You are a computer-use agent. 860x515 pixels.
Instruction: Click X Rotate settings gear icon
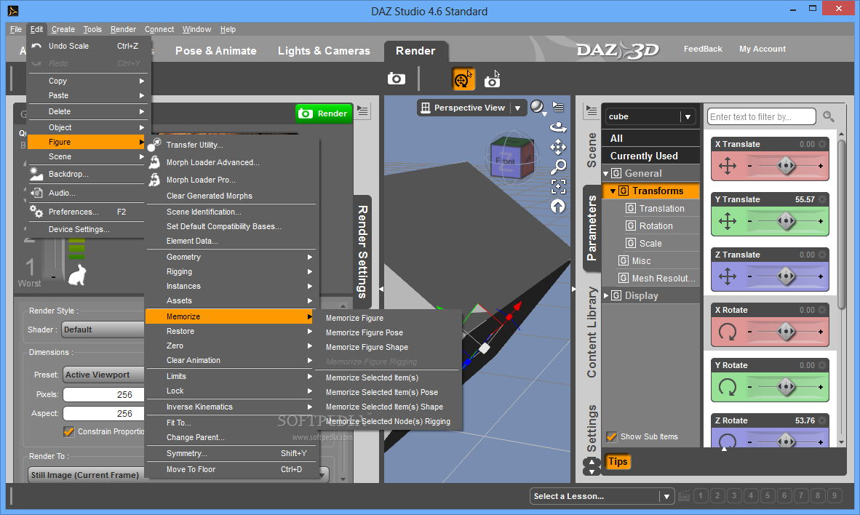coord(822,311)
